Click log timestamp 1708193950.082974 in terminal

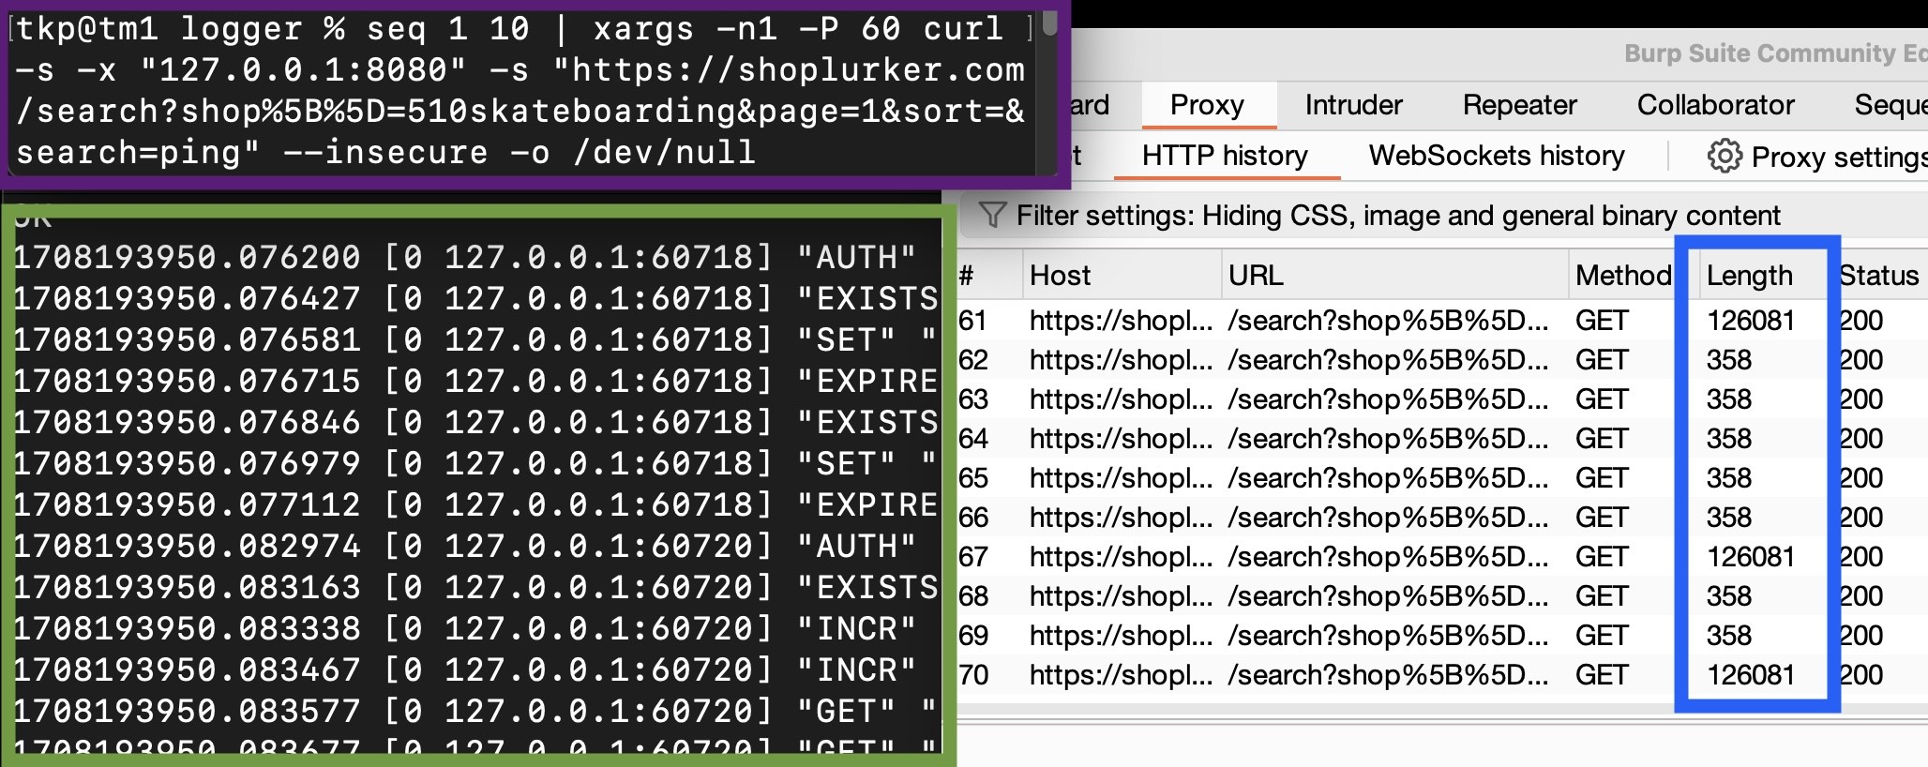pos(188,546)
